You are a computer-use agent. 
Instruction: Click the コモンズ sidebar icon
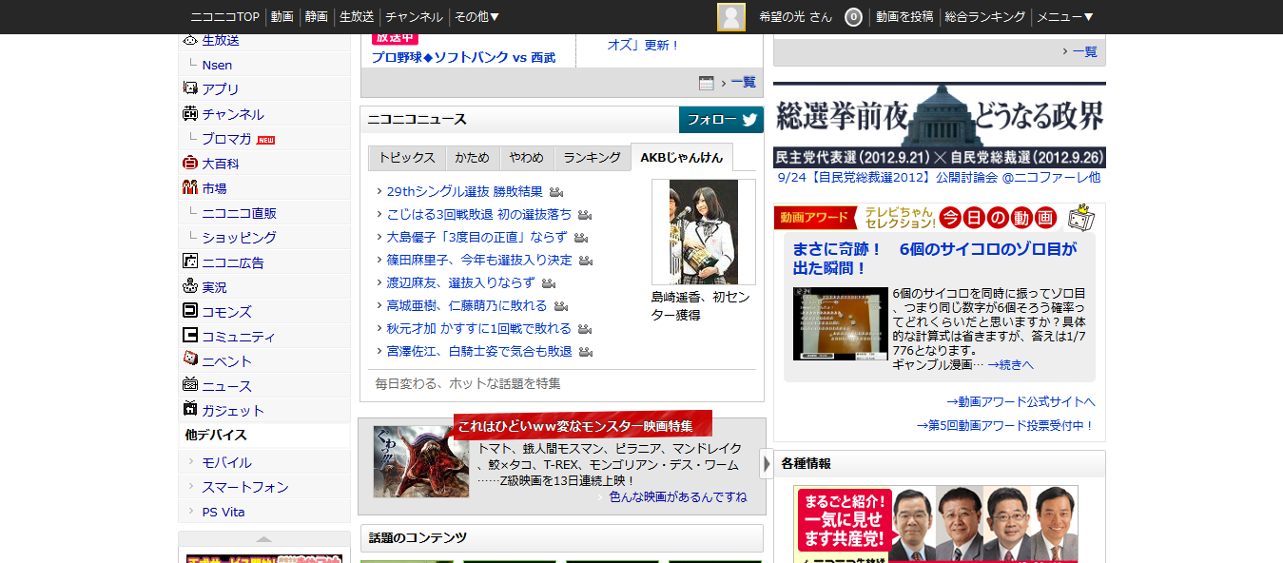click(x=189, y=311)
